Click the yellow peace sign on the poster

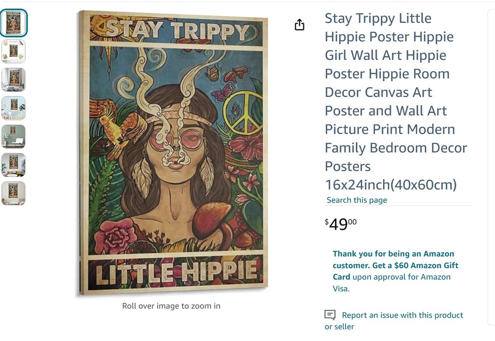243,113
